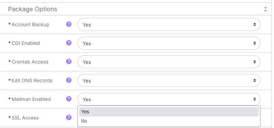
Task: Click the Account Backup dropdown arrows
Action: [x=255, y=24]
